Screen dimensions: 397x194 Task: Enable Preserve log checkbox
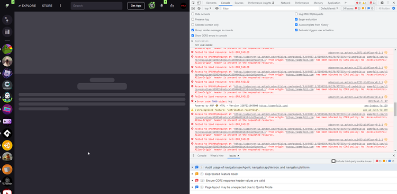click(x=193, y=19)
